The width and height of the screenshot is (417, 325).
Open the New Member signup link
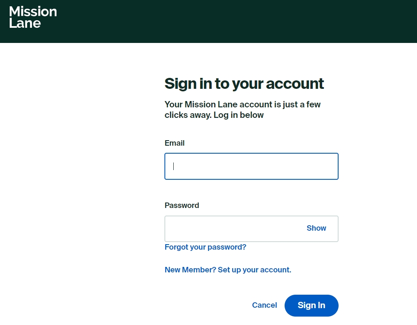pyautogui.click(x=228, y=270)
